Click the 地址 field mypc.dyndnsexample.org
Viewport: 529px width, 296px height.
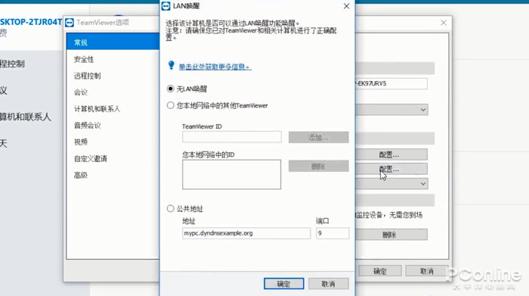coord(246,233)
